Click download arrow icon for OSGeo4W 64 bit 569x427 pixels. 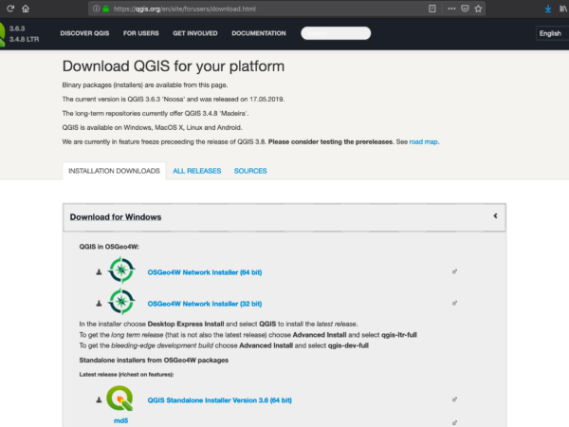[x=99, y=272]
